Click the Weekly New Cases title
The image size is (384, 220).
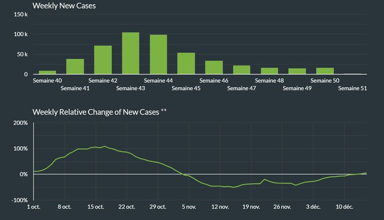(x=64, y=6)
